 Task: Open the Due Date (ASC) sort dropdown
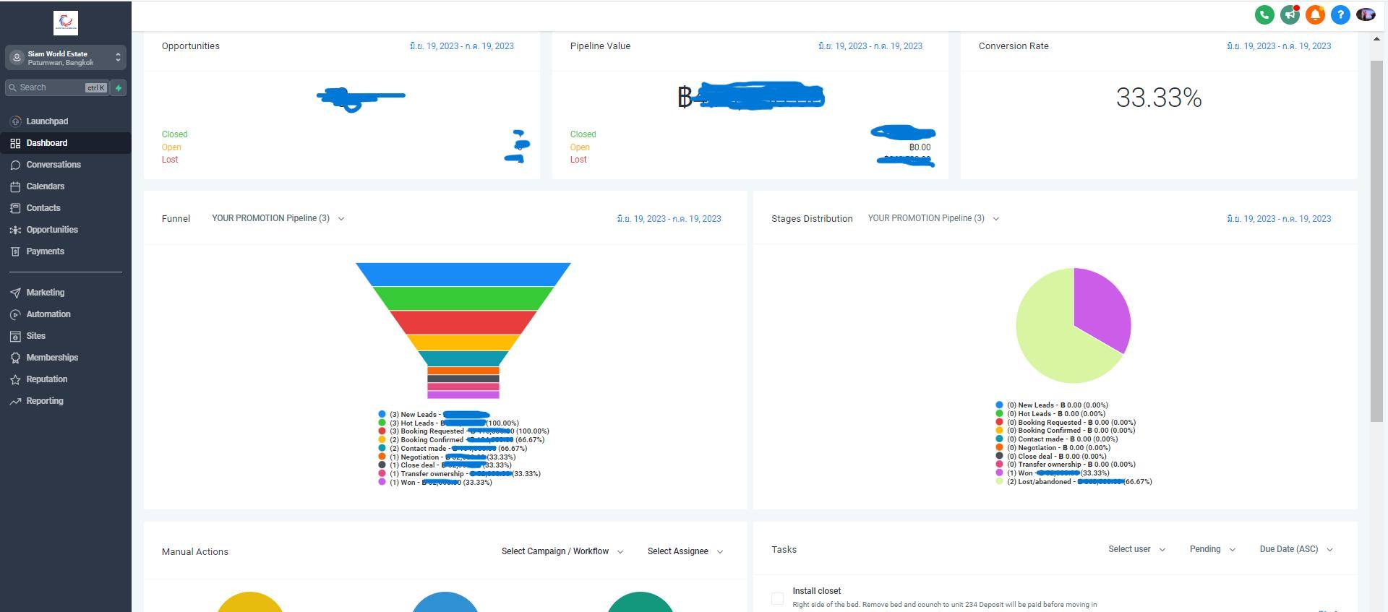[1295, 549]
